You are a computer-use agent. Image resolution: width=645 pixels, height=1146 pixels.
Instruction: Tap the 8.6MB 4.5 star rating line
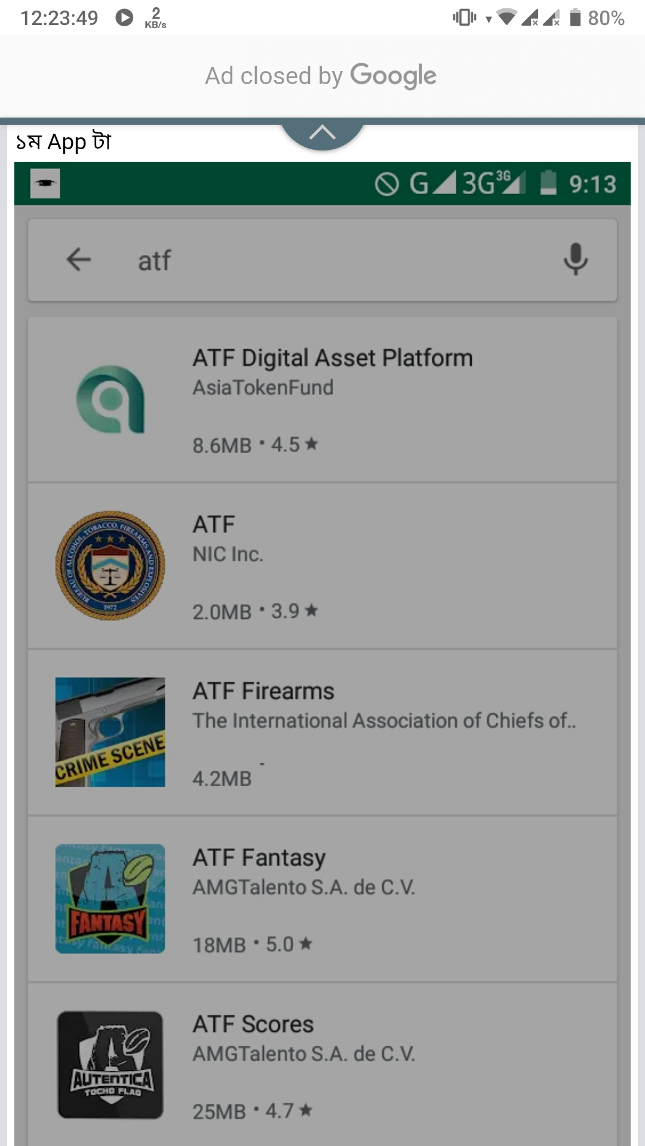[x=255, y=445]
